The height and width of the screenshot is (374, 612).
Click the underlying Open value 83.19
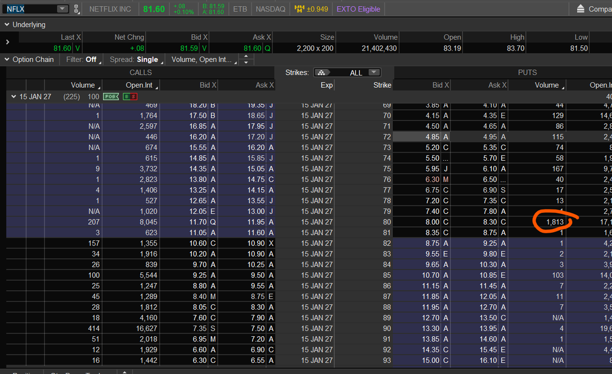[x=452, y=48]
